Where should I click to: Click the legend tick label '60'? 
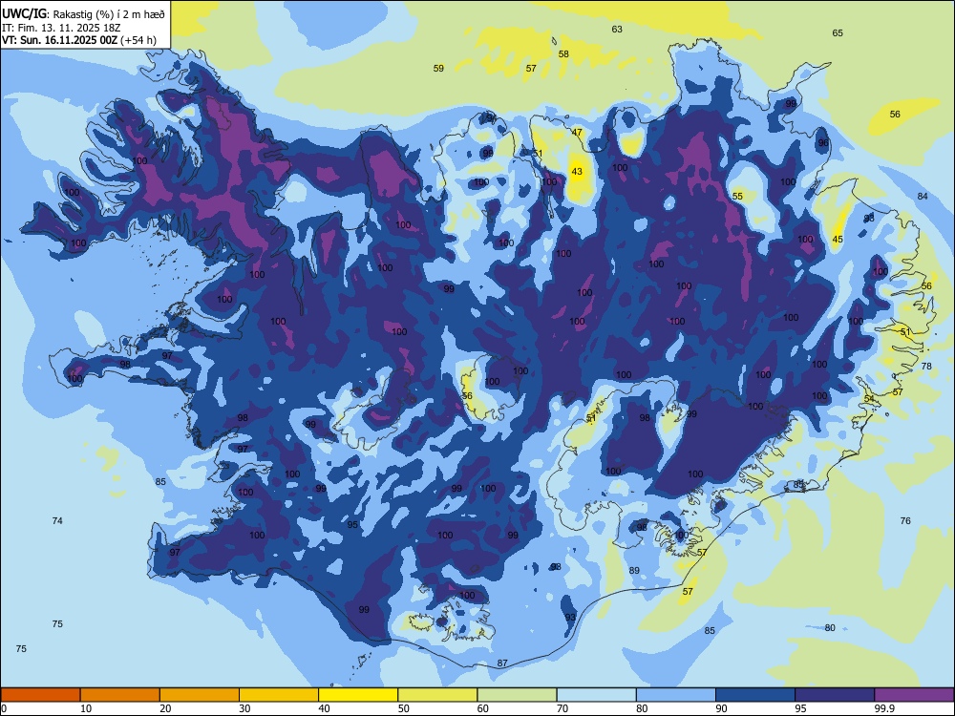coord(483,708)
